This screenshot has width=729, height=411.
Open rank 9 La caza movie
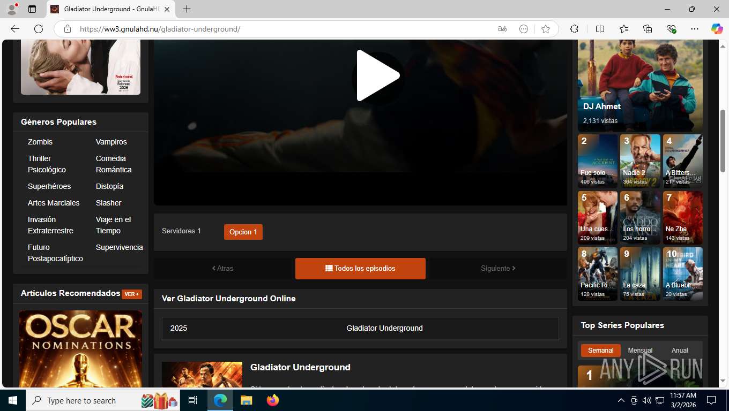click(x=640, y=273)
